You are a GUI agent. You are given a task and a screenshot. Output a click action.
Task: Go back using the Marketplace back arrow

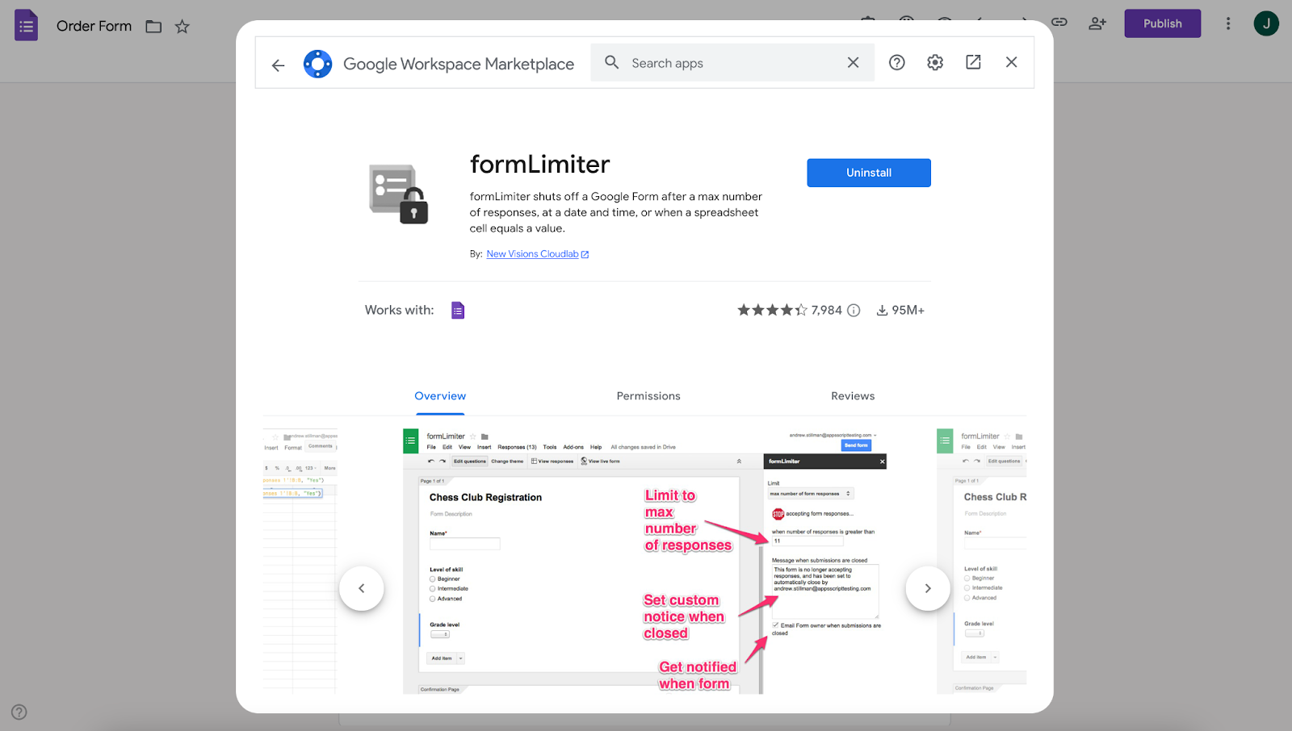tap(278, 65)
